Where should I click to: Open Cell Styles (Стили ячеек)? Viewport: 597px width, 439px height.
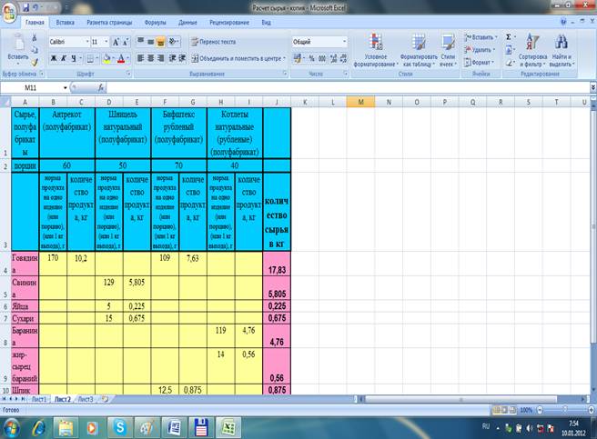(x=448, y=50)
